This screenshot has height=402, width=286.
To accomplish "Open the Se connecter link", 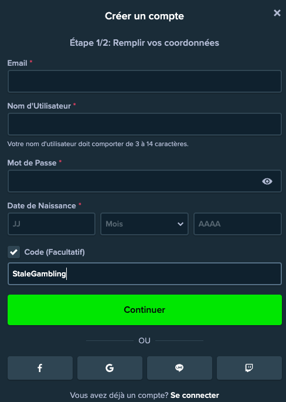I will point(195,395).
